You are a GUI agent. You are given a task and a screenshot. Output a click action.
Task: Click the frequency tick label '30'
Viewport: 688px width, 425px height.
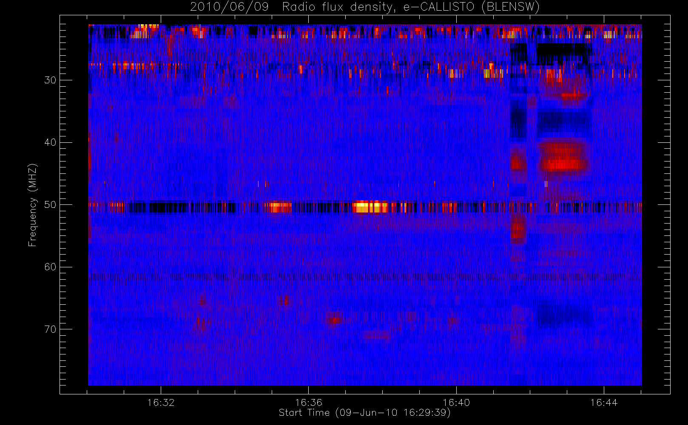coord(50,80)
